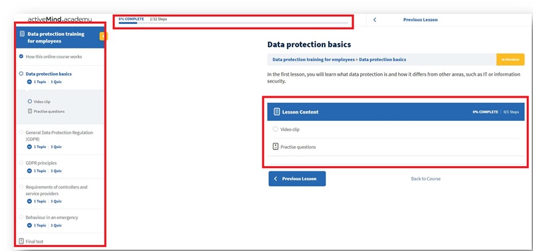The width and height of the screenshot is (533, 251).
Task: Open Requirements of controllers and service providers
Action: pos(56,190)
